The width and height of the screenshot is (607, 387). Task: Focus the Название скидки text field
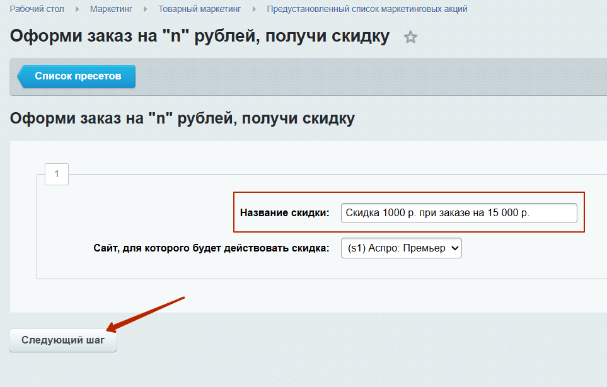pos(458,213)
